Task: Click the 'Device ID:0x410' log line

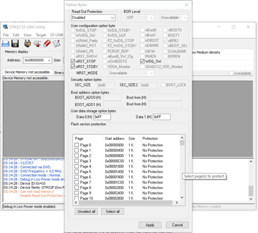Action: pos(24,183)
